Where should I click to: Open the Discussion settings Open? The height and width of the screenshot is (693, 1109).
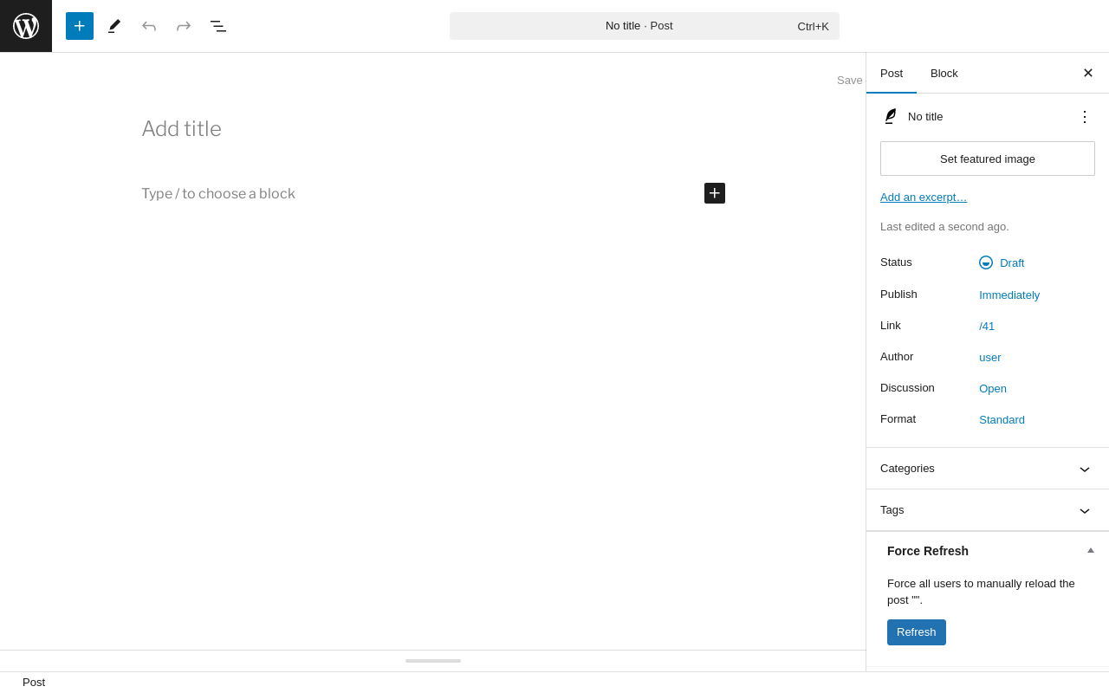[x=993, y=388]
